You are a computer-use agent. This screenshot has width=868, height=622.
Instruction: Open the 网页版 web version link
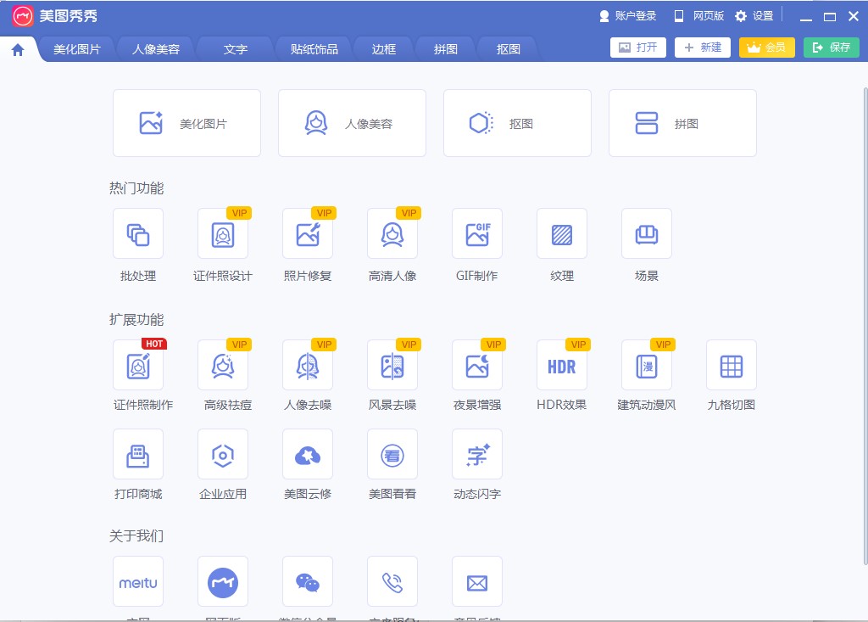pos(698,16)
